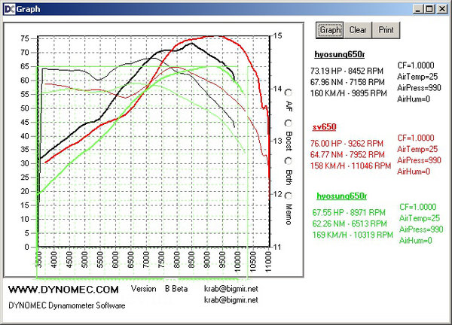Close the Graph window
Screen dimensions: 452x325
click(441, 9)
